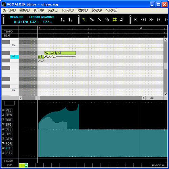Toggle eye icon beside CLE
The width and height of the screenshot is (169, 169).
coord(3,129)
